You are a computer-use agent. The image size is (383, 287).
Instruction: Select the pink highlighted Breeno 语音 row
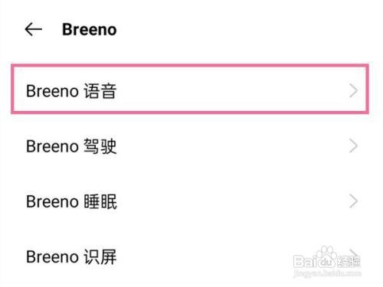click(190, 89)
